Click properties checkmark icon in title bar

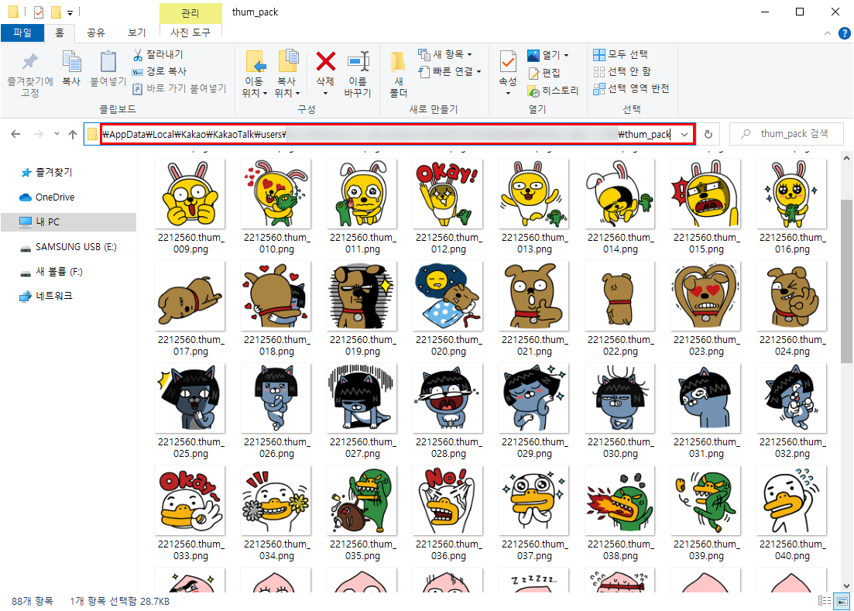tap(38, 12)
